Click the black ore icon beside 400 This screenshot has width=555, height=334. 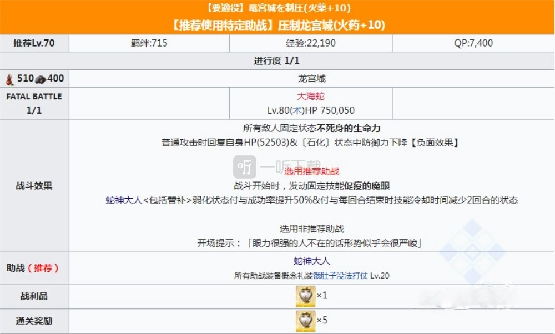pyautogui.click(x=40, y=79)
